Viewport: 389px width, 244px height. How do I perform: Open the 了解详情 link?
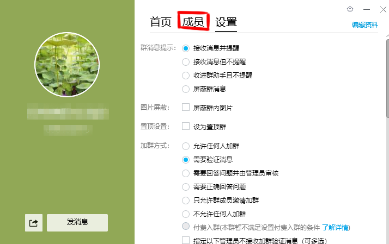click(335, 228)
